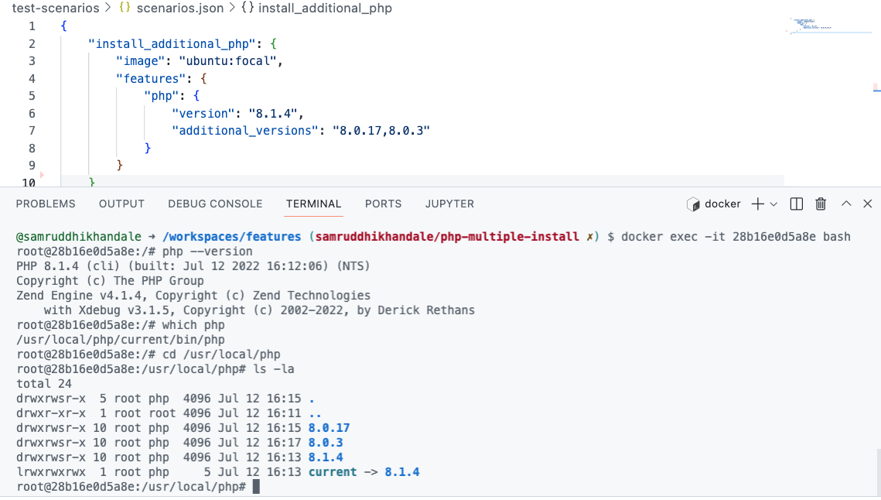Maximize panel with the up chevron
The width and height of the screenshot is (881, 500).
pos(846,204)
